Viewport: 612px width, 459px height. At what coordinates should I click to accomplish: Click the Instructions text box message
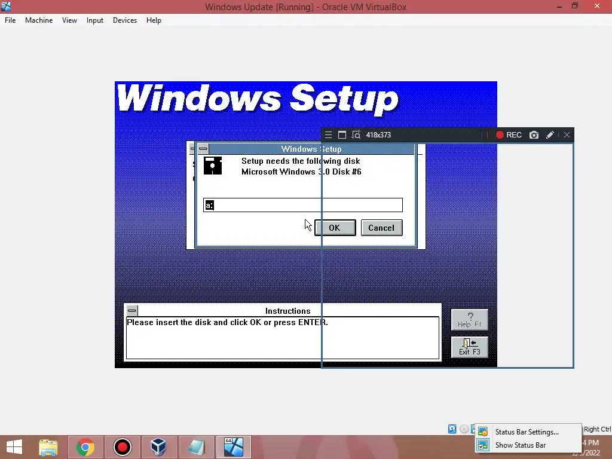pos(228,322)
